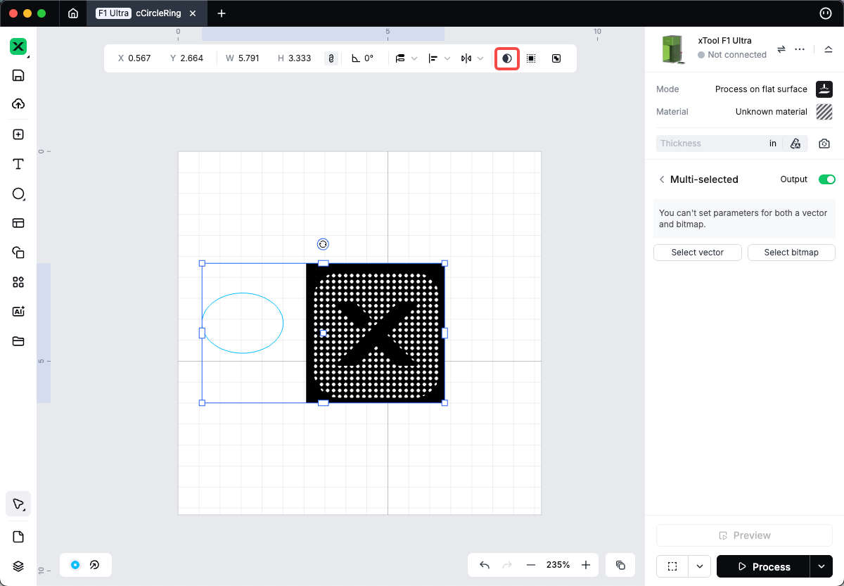
Task: Select the Text tool in sidebar
Action: [x=18, y=164]
